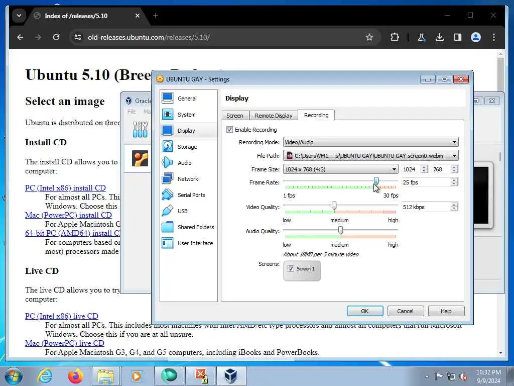Select the VM entry icon in the VirtualBox Manager list
Image resolution: width=514 pixels, height=386 pixels.
[x=140, y=158]
